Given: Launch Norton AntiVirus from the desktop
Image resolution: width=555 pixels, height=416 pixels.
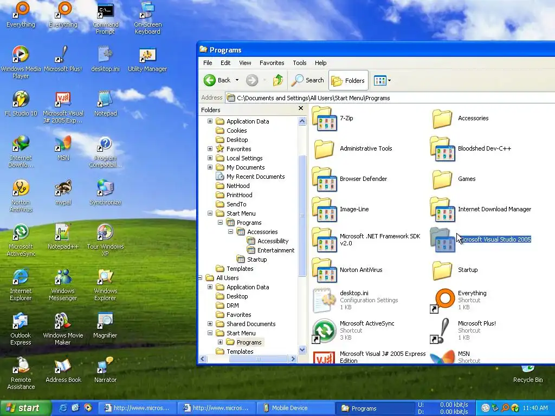Looking at the screenshot, I should (x=21, y=196).
